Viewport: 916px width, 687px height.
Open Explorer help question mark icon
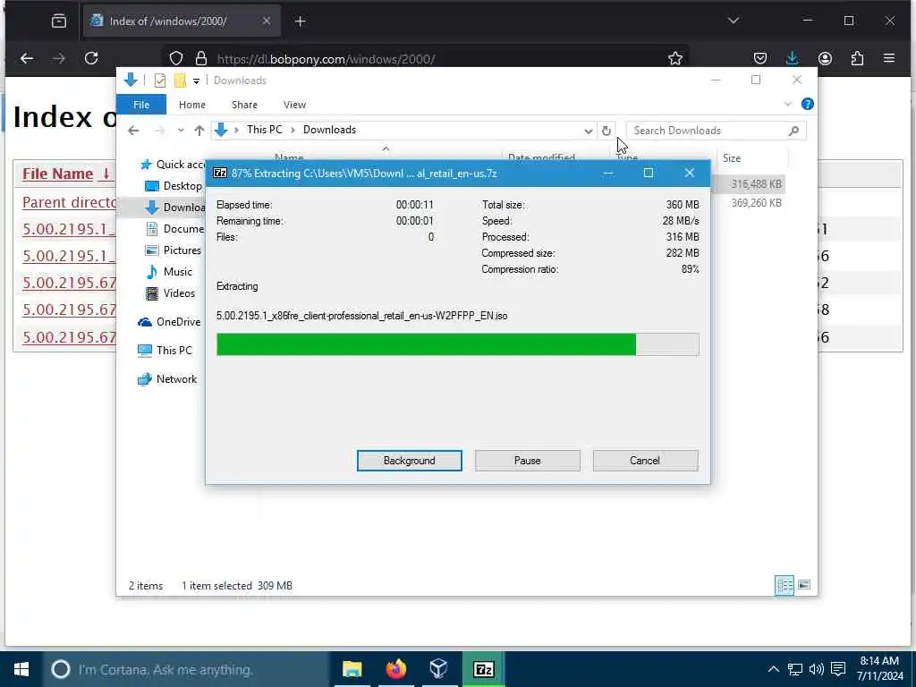(808, 104)
